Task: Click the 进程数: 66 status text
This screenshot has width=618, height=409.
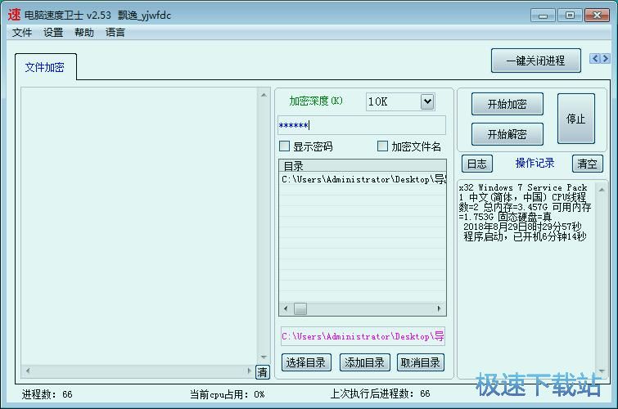Action: 47,394
